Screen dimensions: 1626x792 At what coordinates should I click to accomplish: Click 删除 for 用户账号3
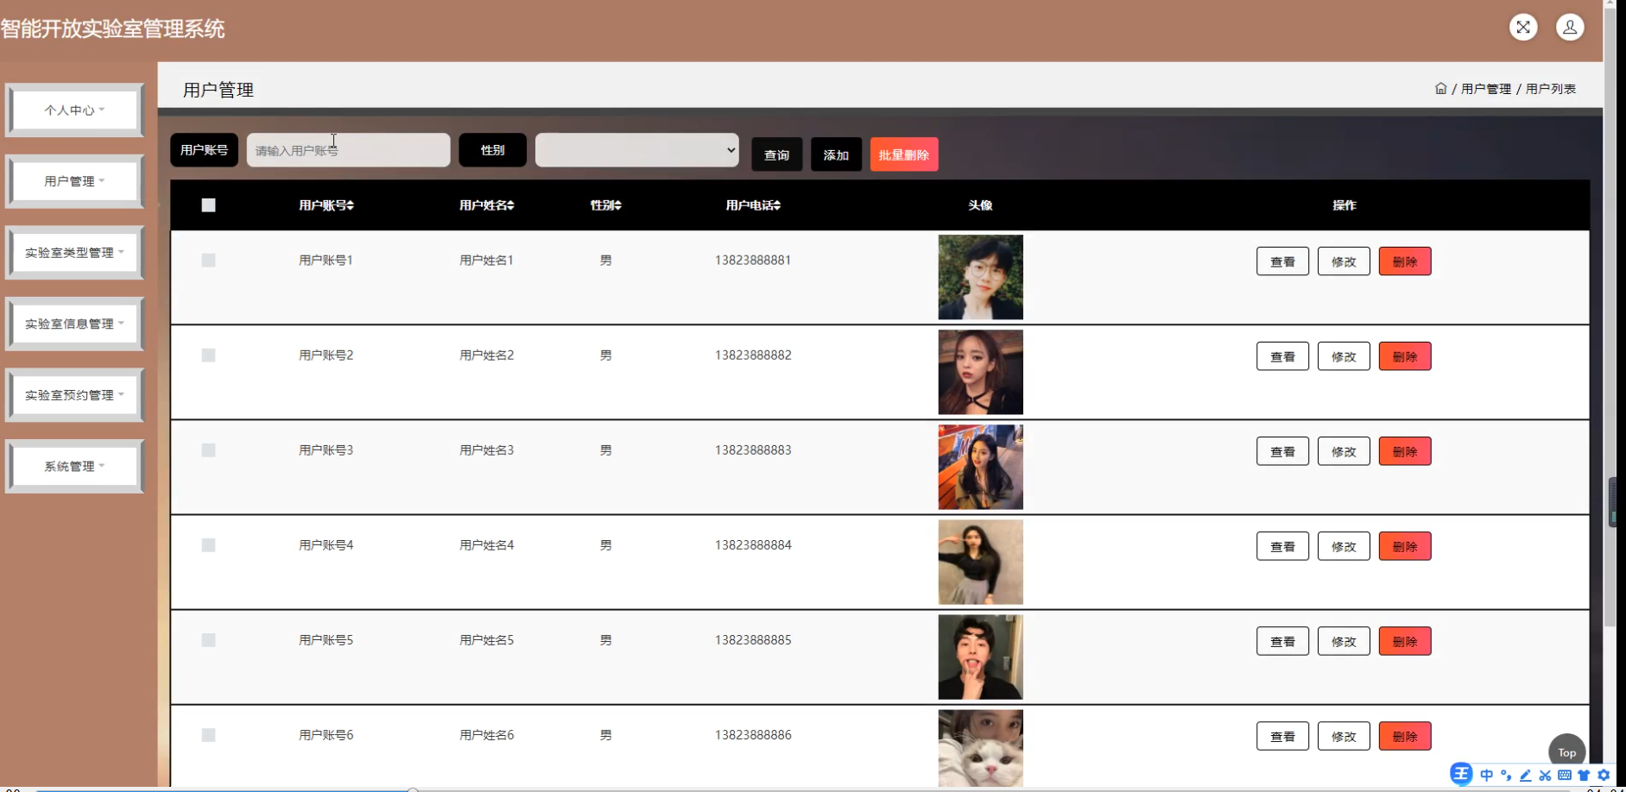tap(1405, 451)
